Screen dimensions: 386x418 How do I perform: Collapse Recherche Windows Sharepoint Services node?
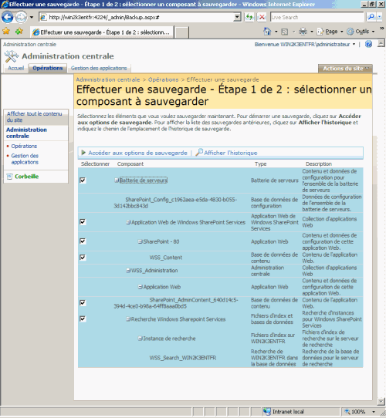[x=128, y=319]
